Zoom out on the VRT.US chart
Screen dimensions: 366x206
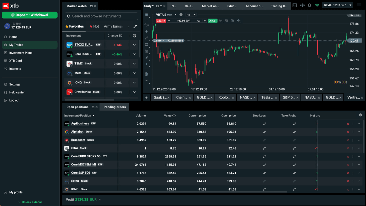click(227, 21)
